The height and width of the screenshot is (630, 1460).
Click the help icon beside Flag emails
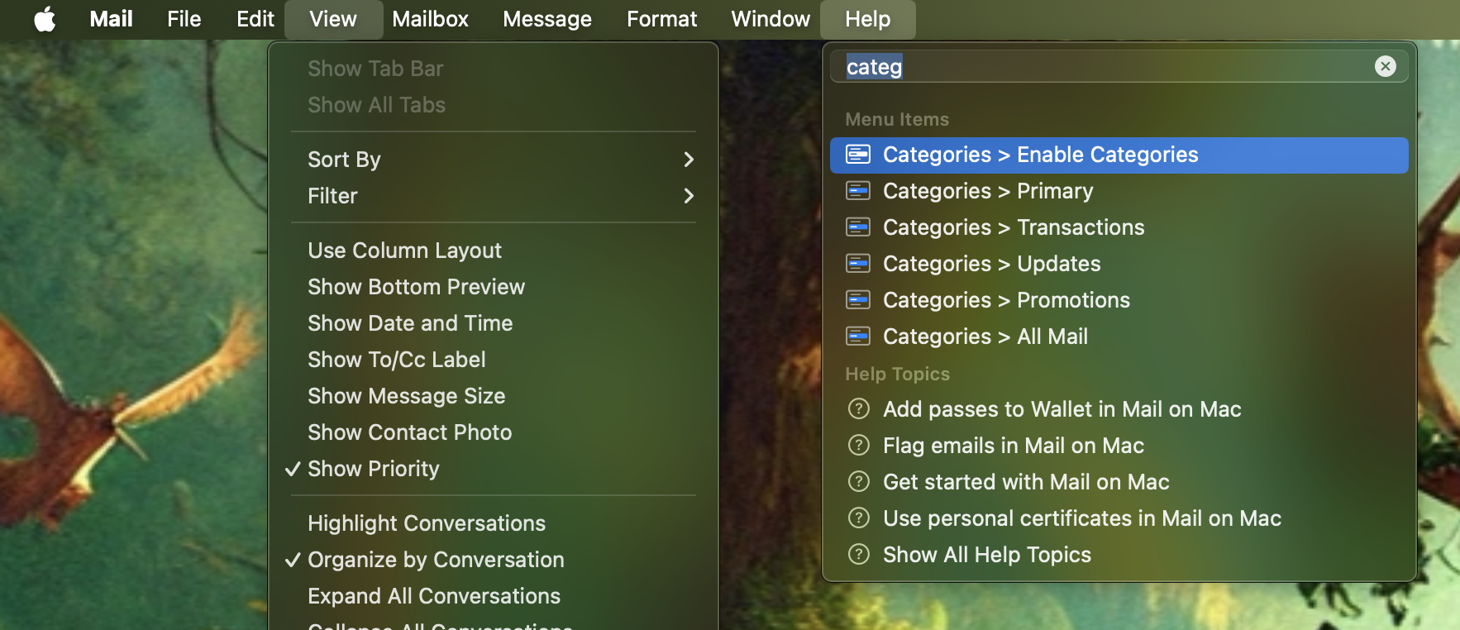(x=859, y=446)
